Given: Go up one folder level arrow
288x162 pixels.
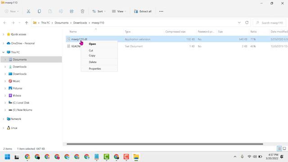Looking at the screenshot, I should pos(27,23).
